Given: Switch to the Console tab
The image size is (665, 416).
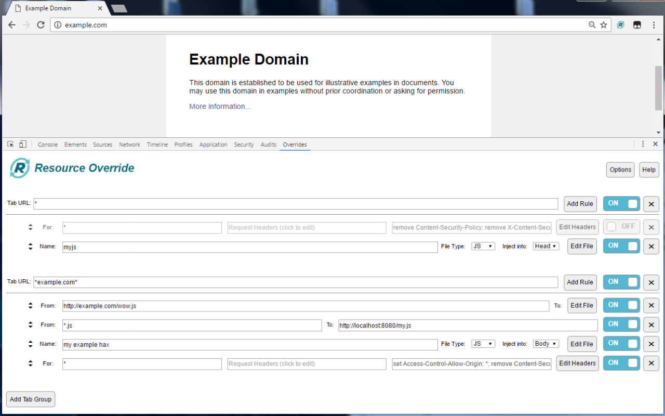Looking at the screenshot, I should coord(48,145).
